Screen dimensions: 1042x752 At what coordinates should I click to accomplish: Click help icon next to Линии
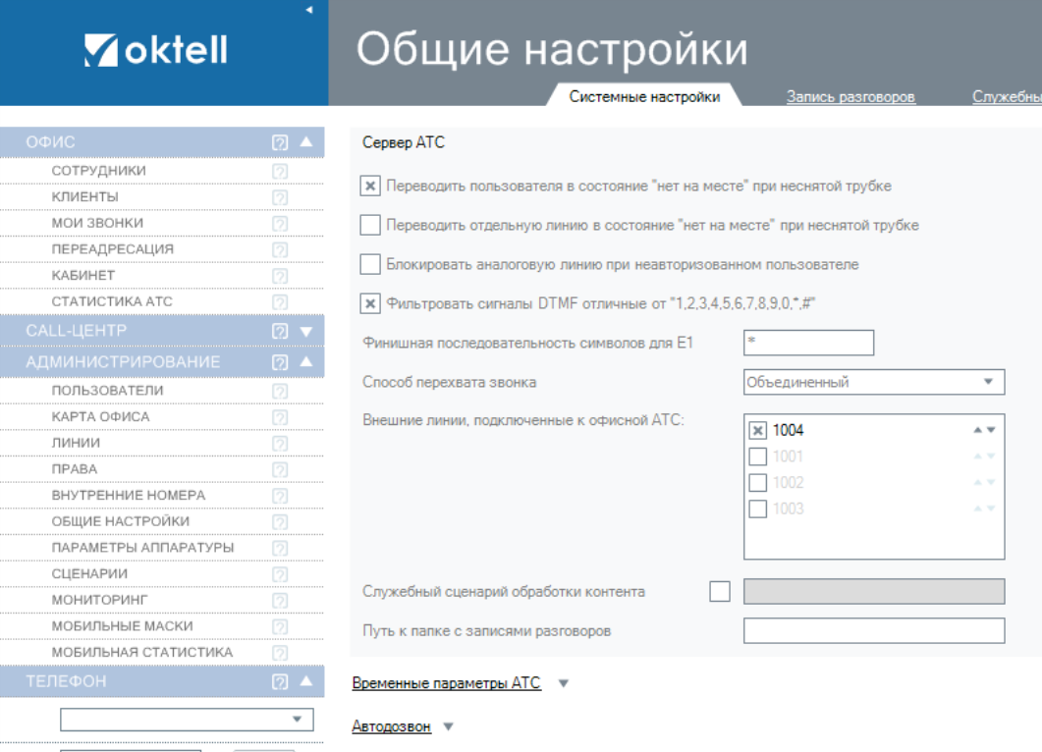click(280, 444)
